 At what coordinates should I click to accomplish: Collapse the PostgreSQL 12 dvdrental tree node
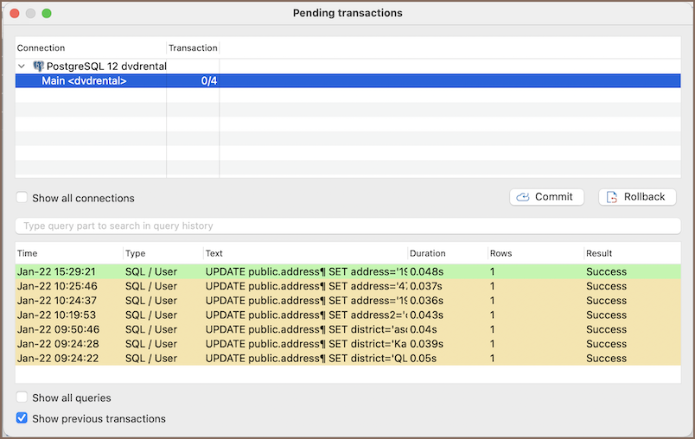coord(22,66)
